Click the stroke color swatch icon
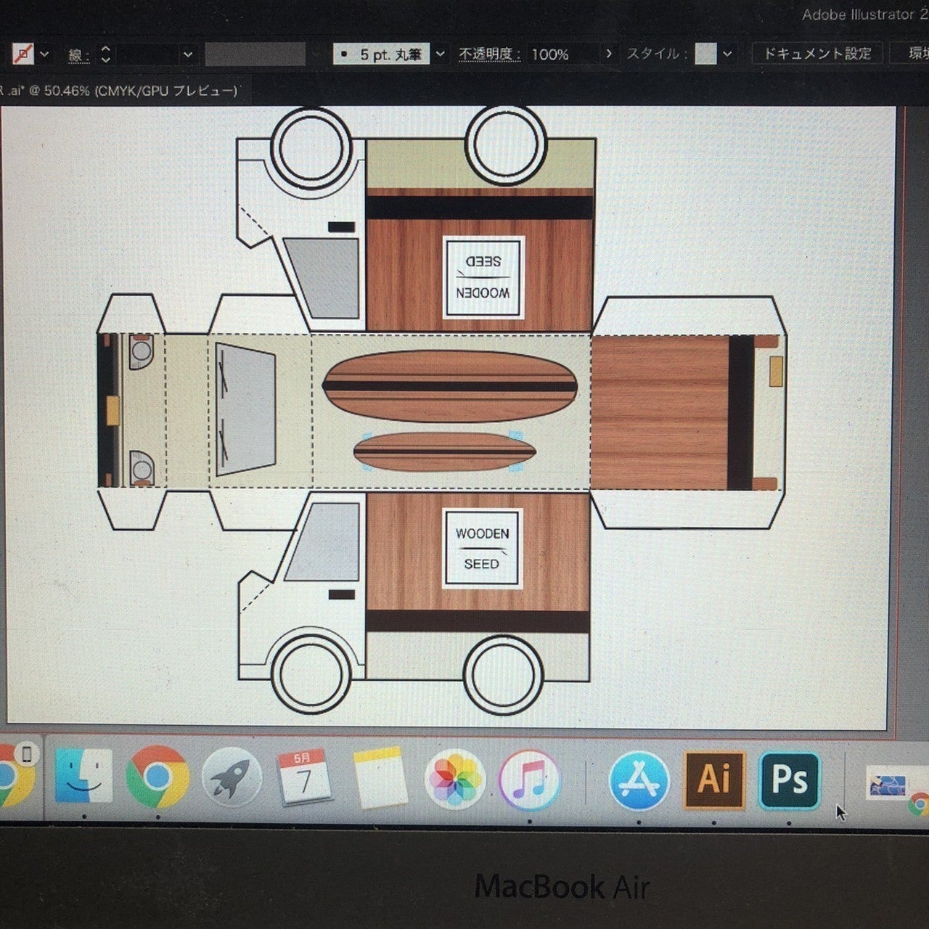The width and height of the screenshot is (929, 929). tap(22, 54)
